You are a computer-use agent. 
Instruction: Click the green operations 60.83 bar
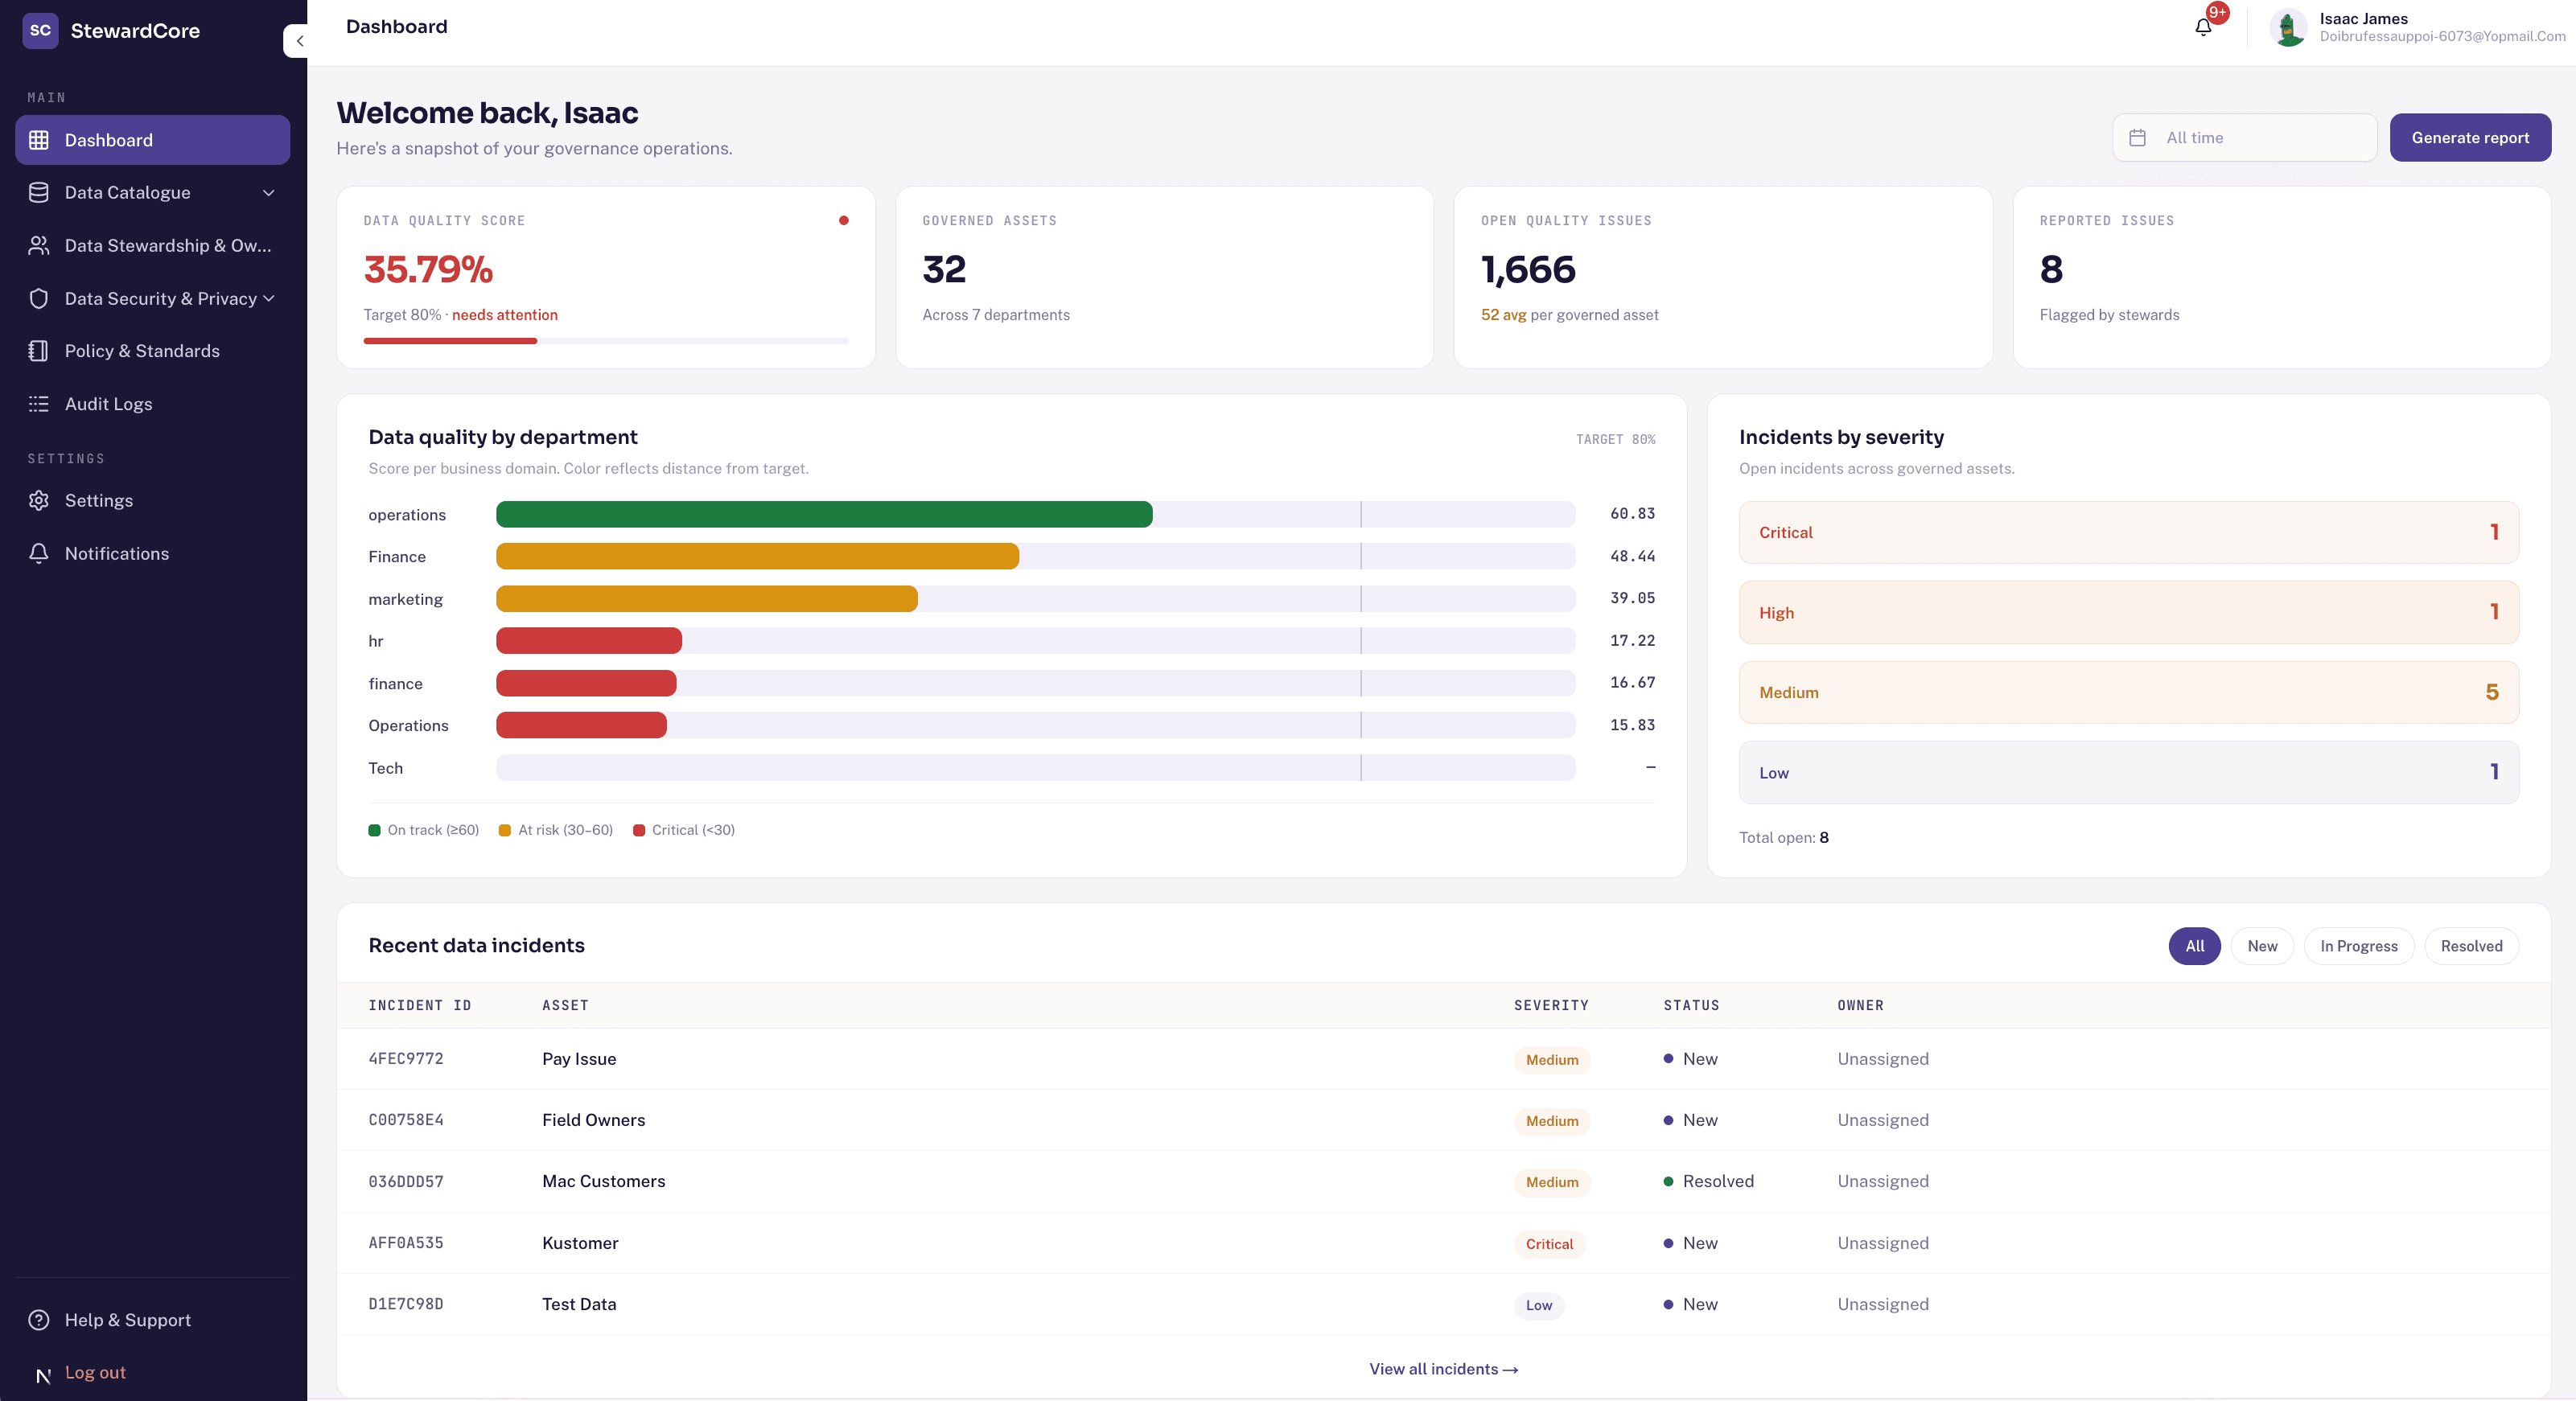click(824, 515)
